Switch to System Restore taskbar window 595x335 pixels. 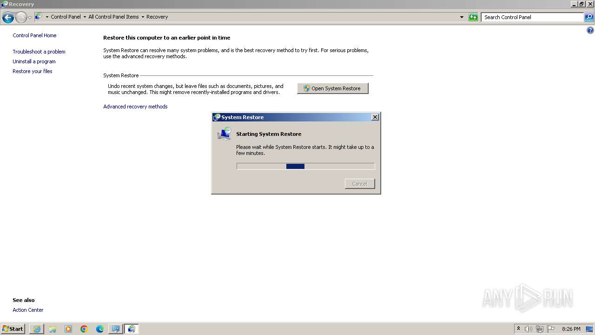[132, 329]
